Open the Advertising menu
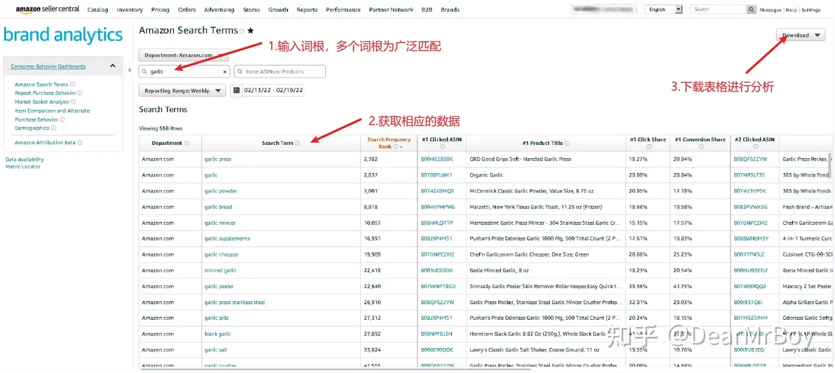 coord(219,10)
